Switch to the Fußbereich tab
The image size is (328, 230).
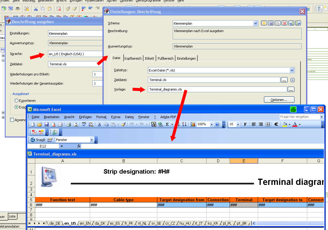click(165, 58)
